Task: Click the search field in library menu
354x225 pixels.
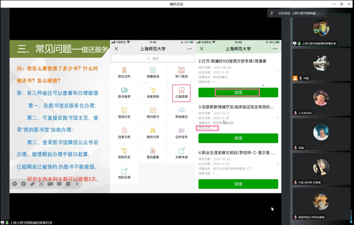Action: point(153,59)
